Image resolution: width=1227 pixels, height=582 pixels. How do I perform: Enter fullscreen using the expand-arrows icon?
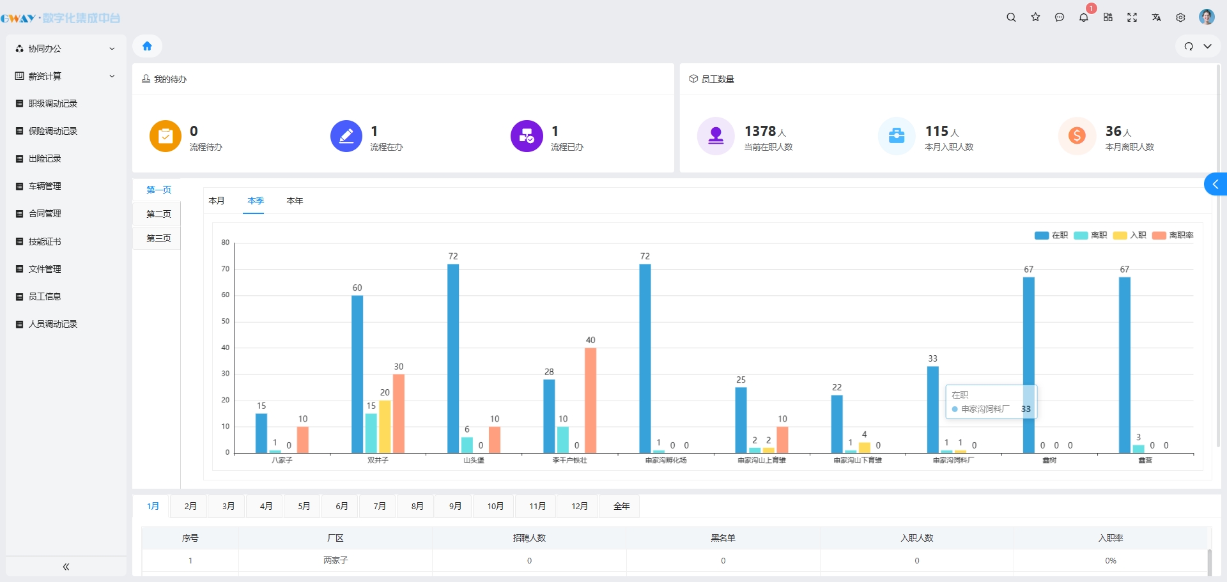1132,17
